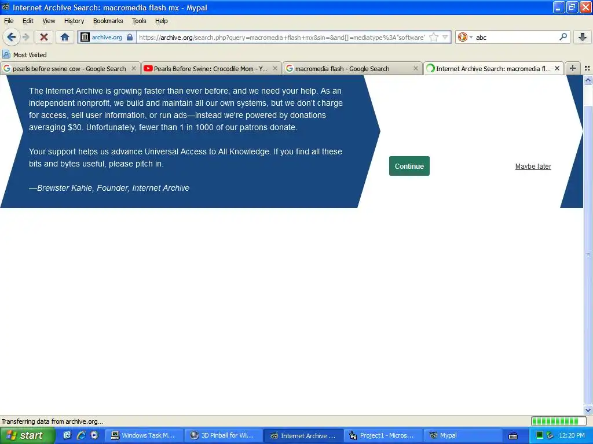593x444 pixels.
Task: Switch to Mypal taskbar button
Action: click(462, 435)
